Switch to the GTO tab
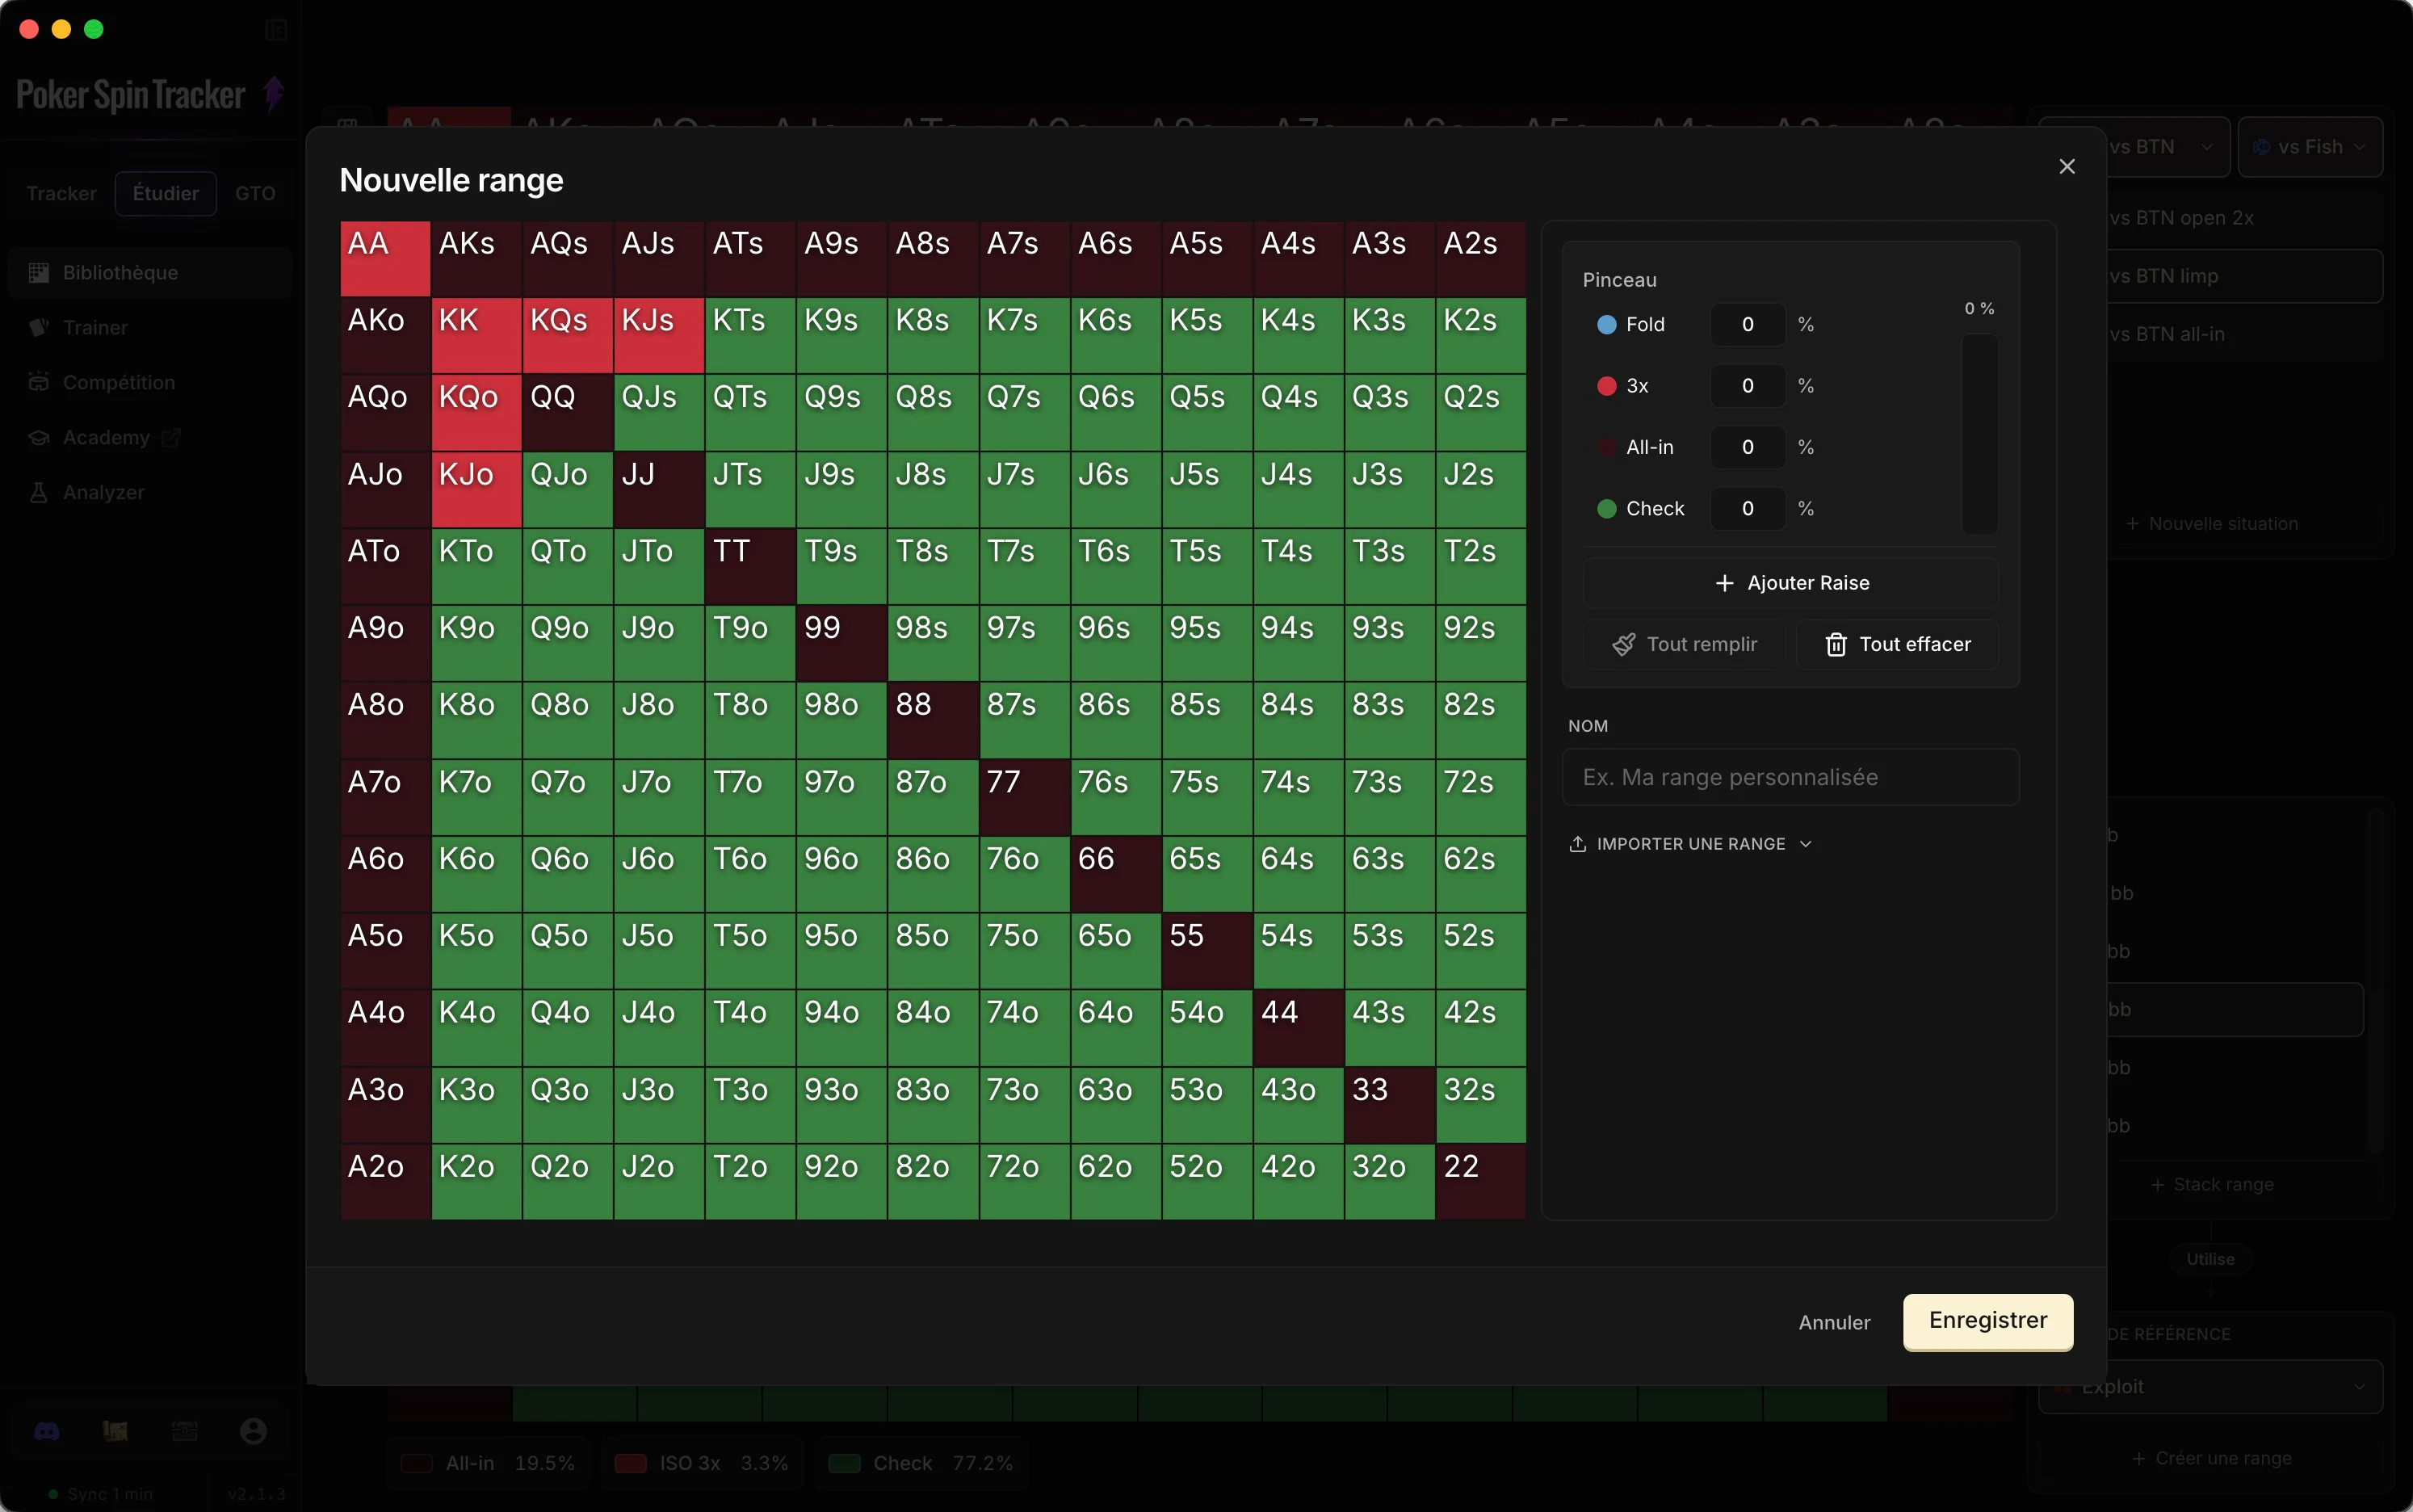This screenshot has height=1512, width=2413. tap(256, 194)
